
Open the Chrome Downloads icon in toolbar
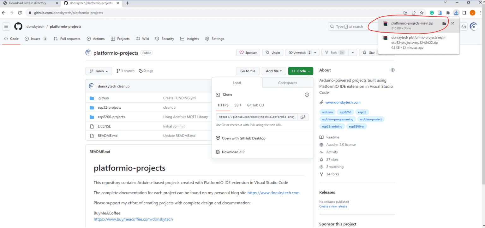click(456, 13)
